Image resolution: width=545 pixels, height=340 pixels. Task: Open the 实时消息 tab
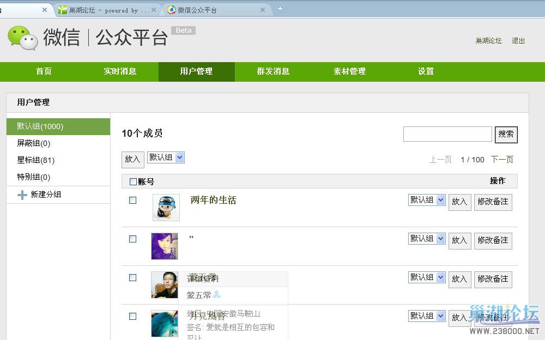point(120,71)
